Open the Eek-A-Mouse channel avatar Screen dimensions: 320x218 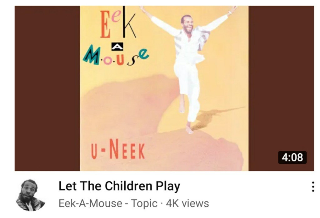coord(30,195)
